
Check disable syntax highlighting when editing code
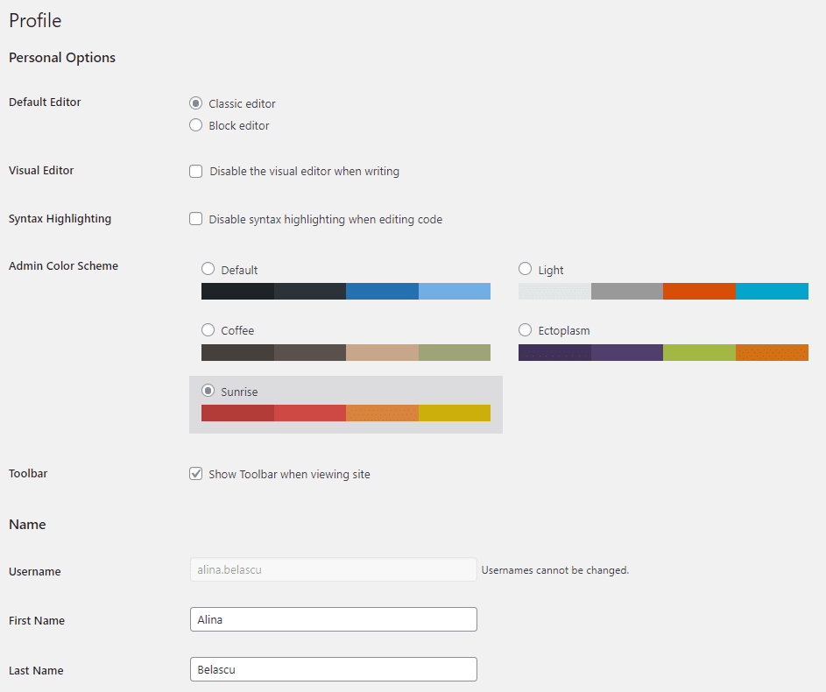[195, 219]
